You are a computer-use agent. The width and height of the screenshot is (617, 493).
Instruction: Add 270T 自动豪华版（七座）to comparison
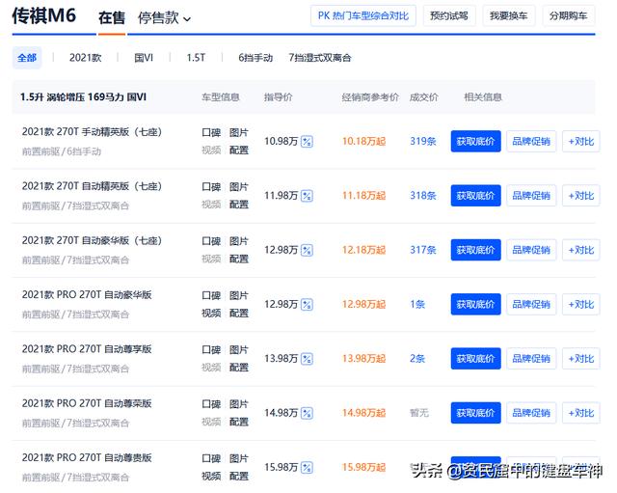coord(581,250)
